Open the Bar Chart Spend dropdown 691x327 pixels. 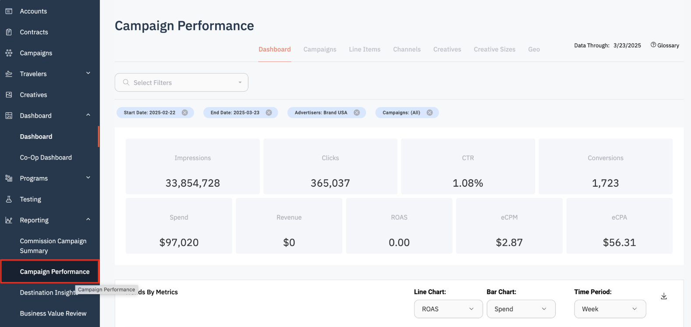point(521,309)
